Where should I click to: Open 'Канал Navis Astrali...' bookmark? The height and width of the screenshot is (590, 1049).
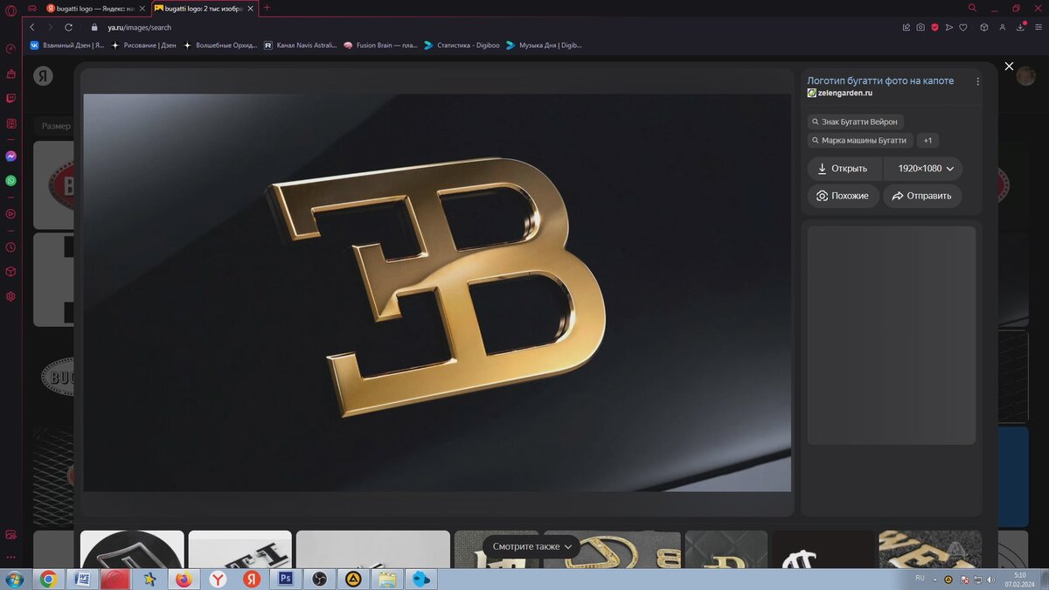click(x=300, y=45)
